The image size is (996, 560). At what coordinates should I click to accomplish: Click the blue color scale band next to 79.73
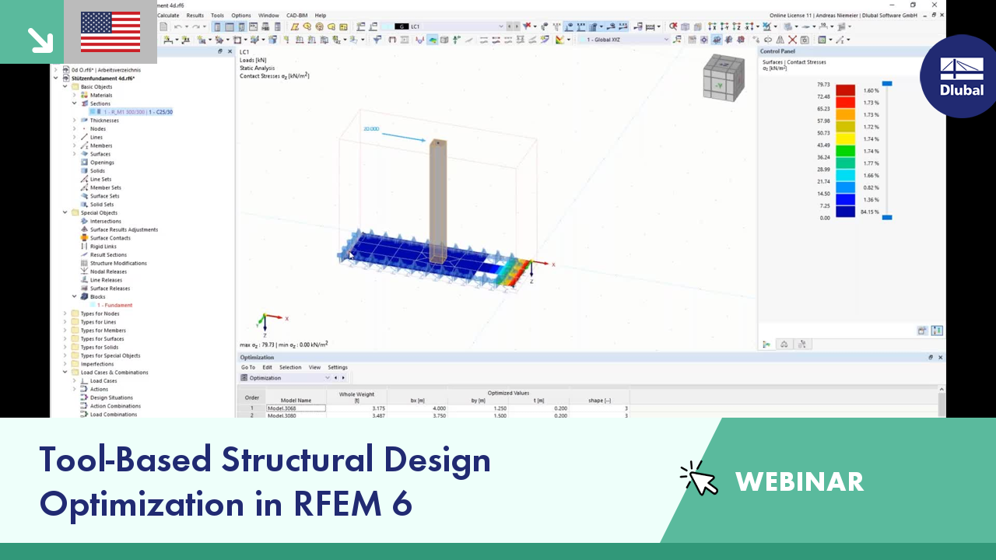[887, 82]
